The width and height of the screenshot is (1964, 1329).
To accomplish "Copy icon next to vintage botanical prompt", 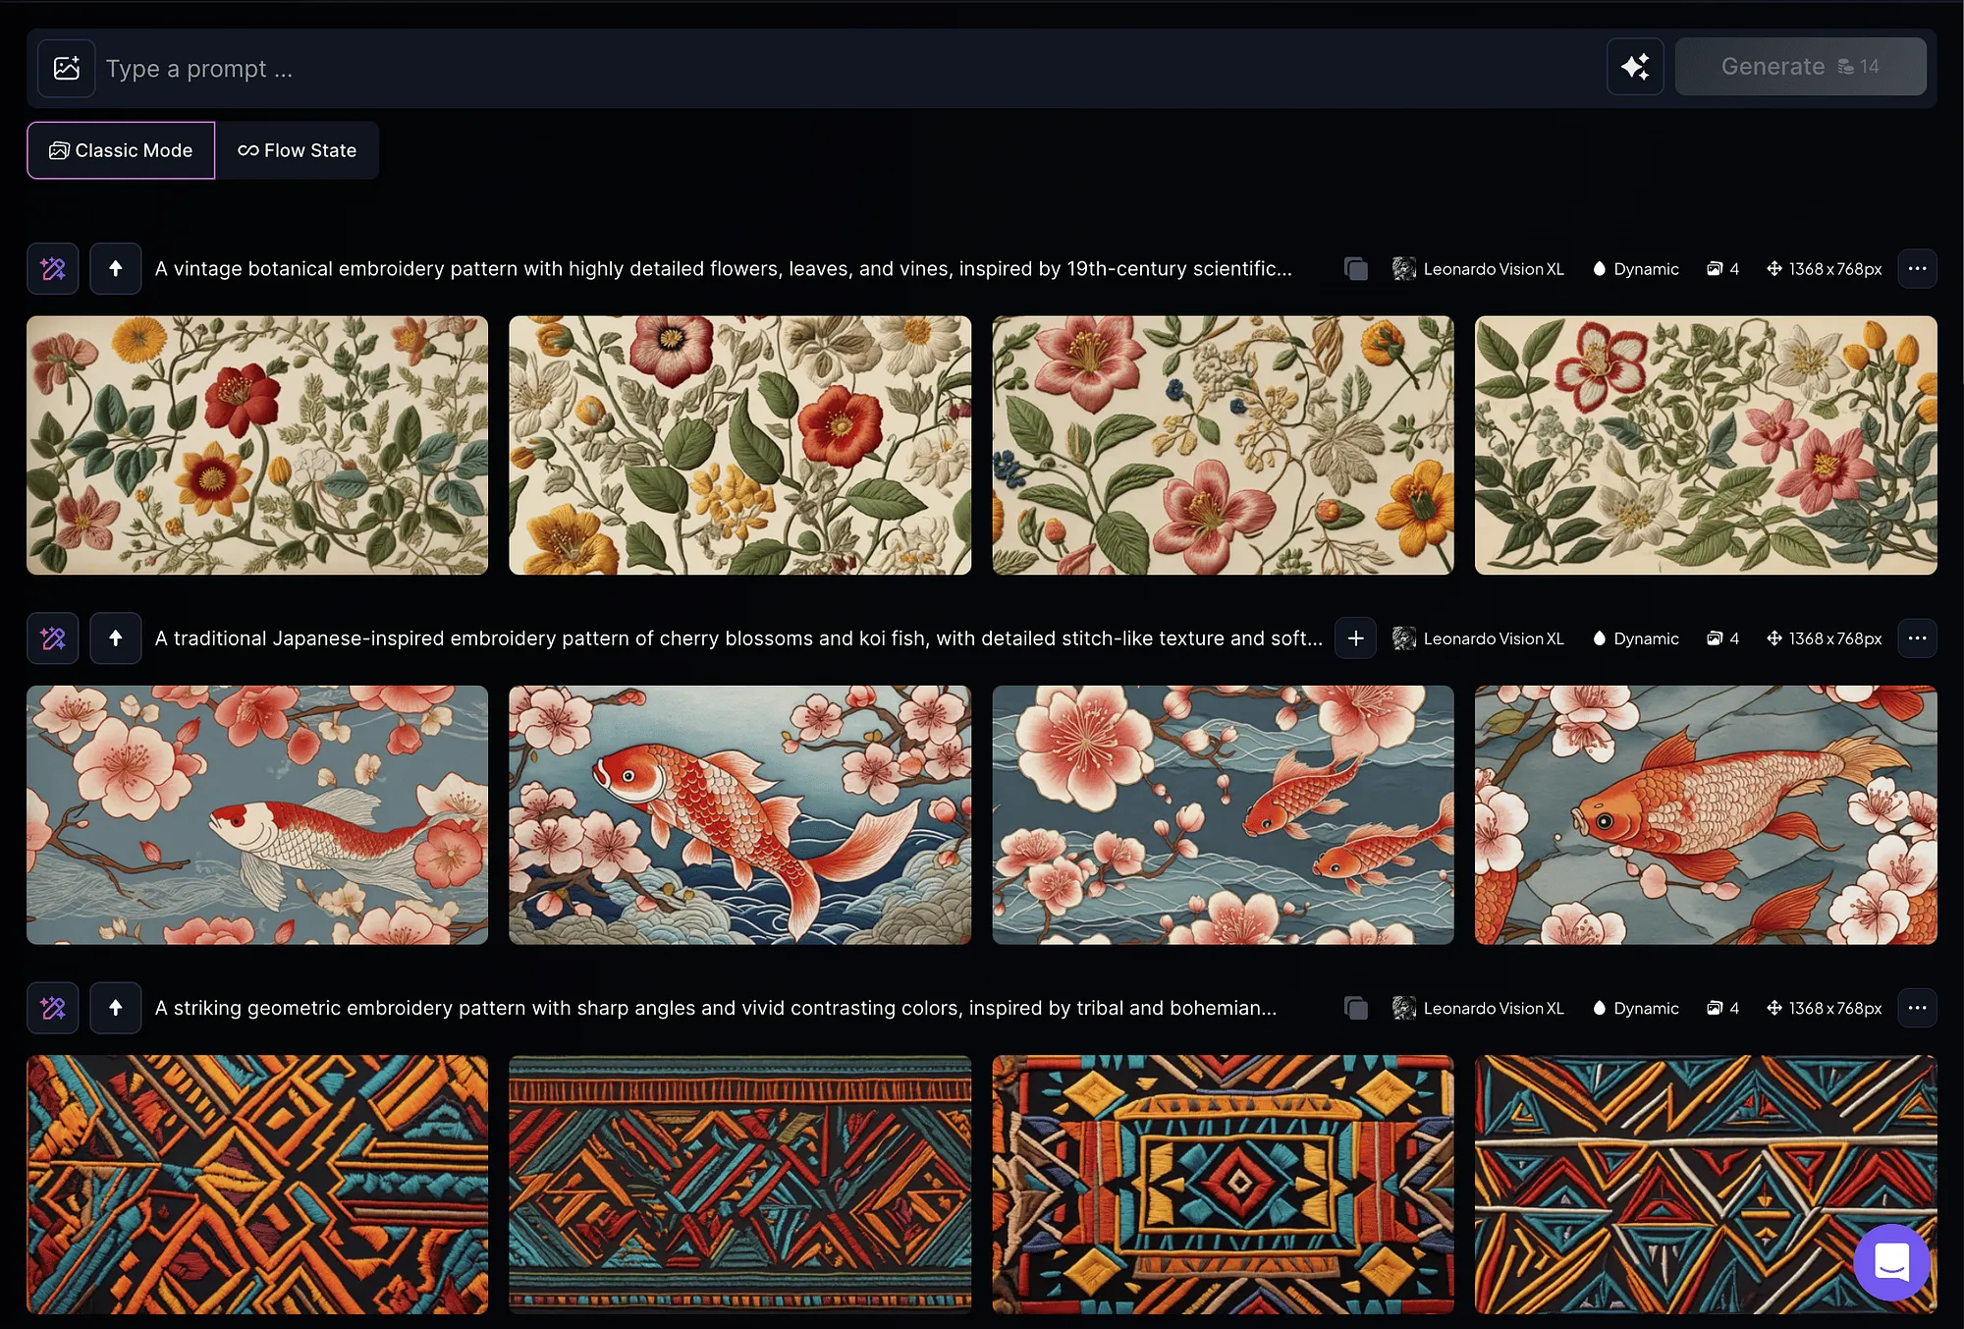I will [1356, 268].
